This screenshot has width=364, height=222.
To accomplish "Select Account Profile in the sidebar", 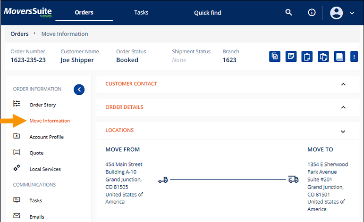I will point(46,137).
